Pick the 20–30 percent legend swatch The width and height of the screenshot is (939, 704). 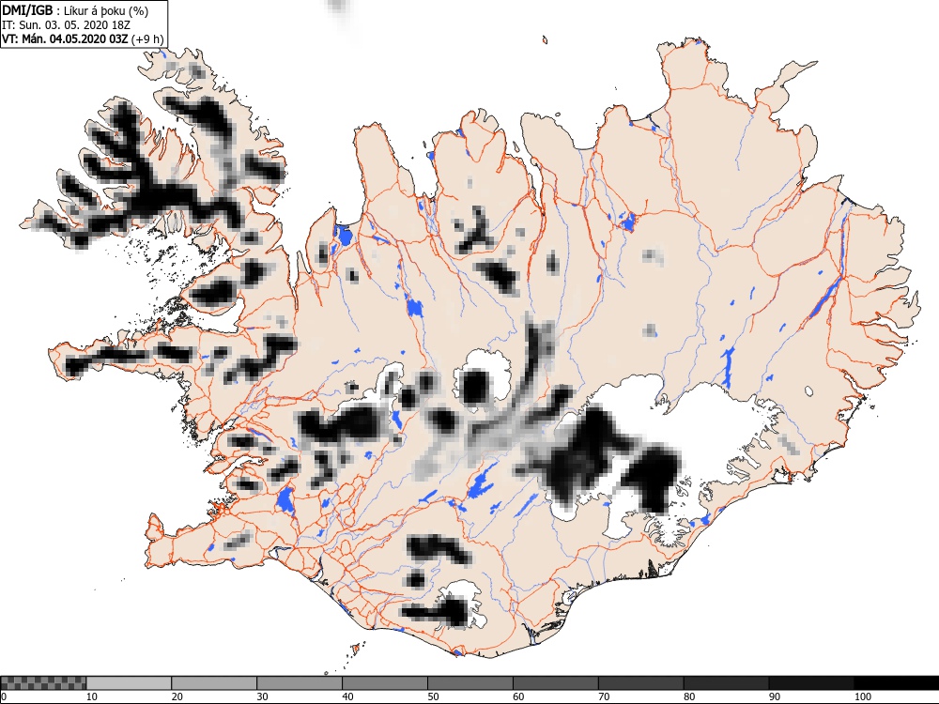[x=214, y=683]
